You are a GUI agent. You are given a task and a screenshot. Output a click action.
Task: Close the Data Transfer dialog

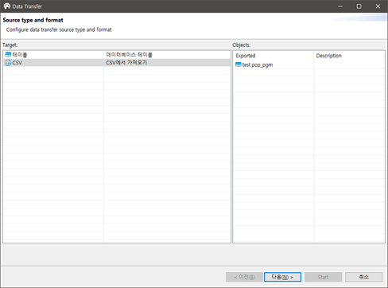click(378, 6)
